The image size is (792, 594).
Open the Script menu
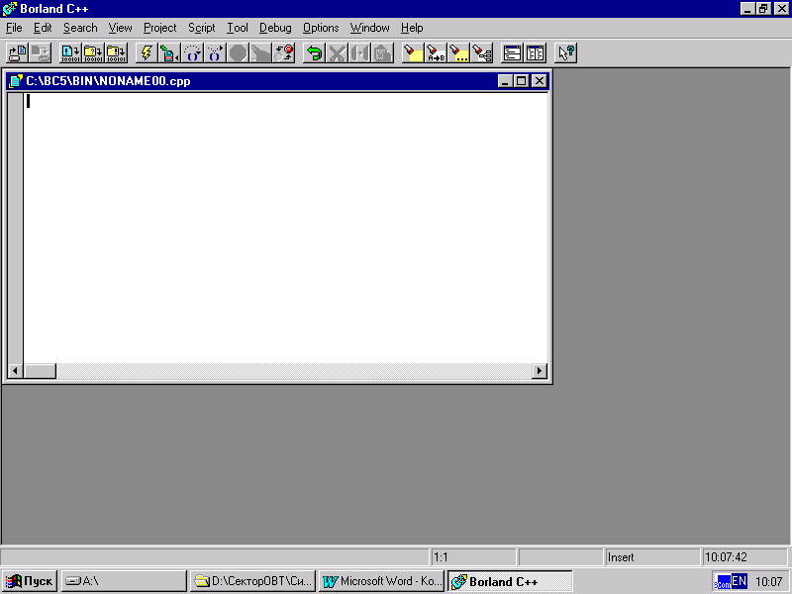pos(202,28)
